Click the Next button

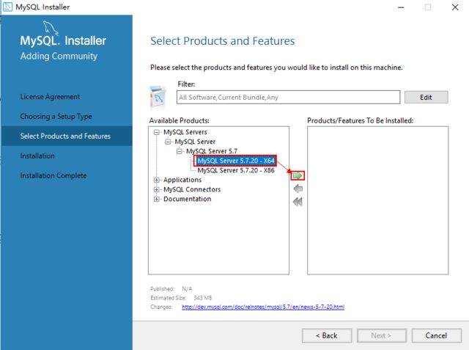pos(381,335)
